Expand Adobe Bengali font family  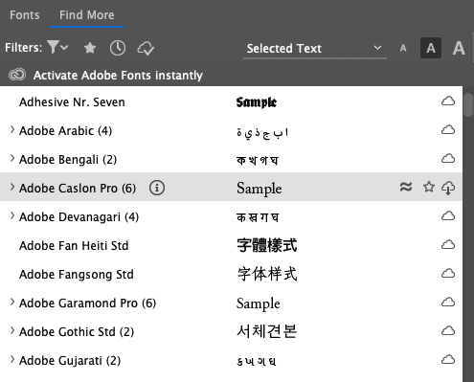point(12,158)
